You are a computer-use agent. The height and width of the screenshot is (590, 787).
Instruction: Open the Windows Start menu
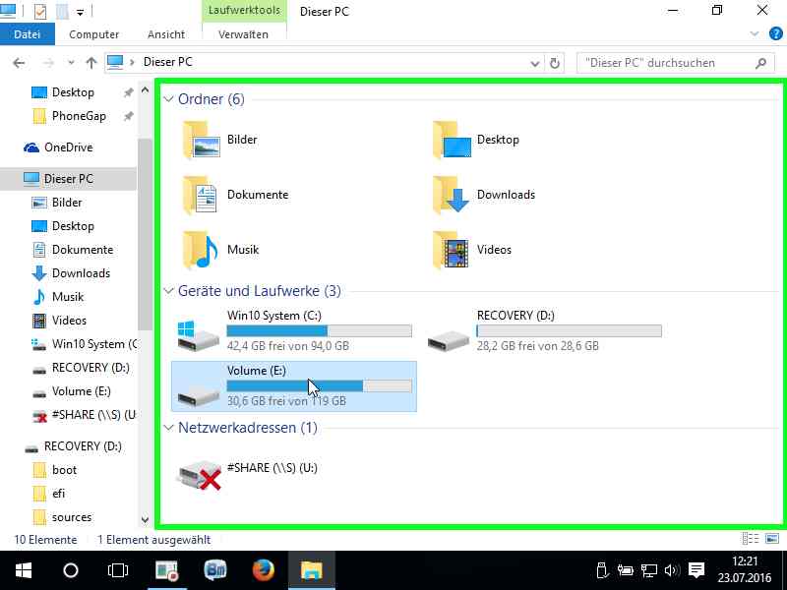(24, 570)
